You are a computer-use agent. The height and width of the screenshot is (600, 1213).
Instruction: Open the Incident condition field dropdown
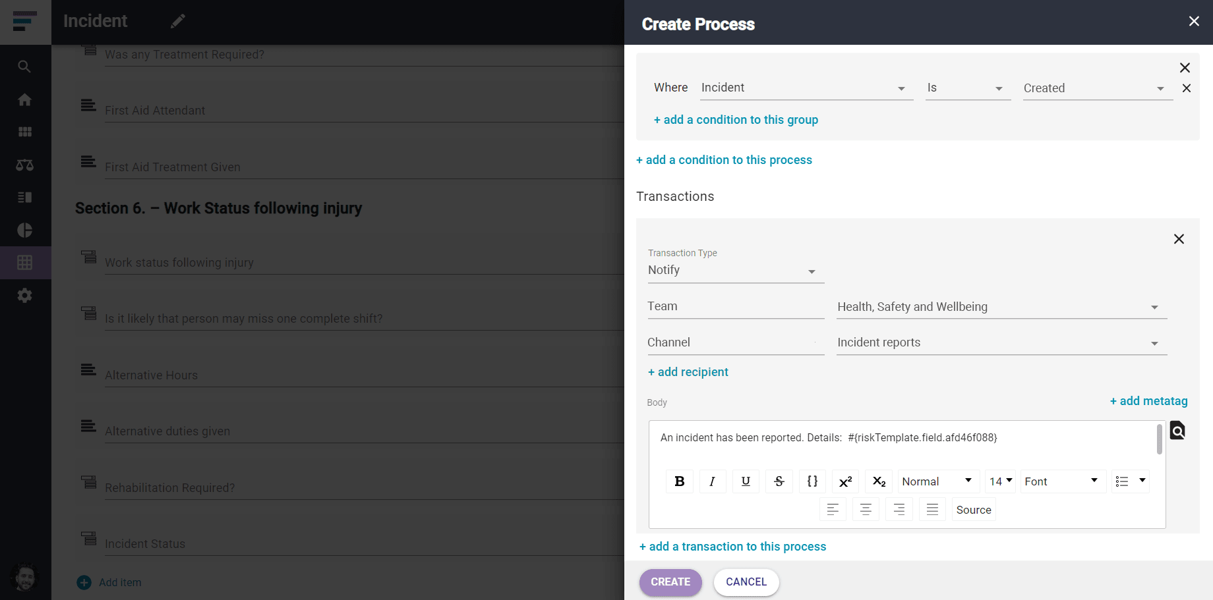pyautogui.click(x=806, y=88)
